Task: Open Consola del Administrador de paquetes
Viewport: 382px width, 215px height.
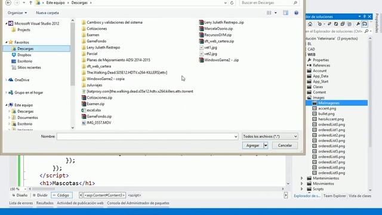Action: pyautogui.click(x=138, y=203)
